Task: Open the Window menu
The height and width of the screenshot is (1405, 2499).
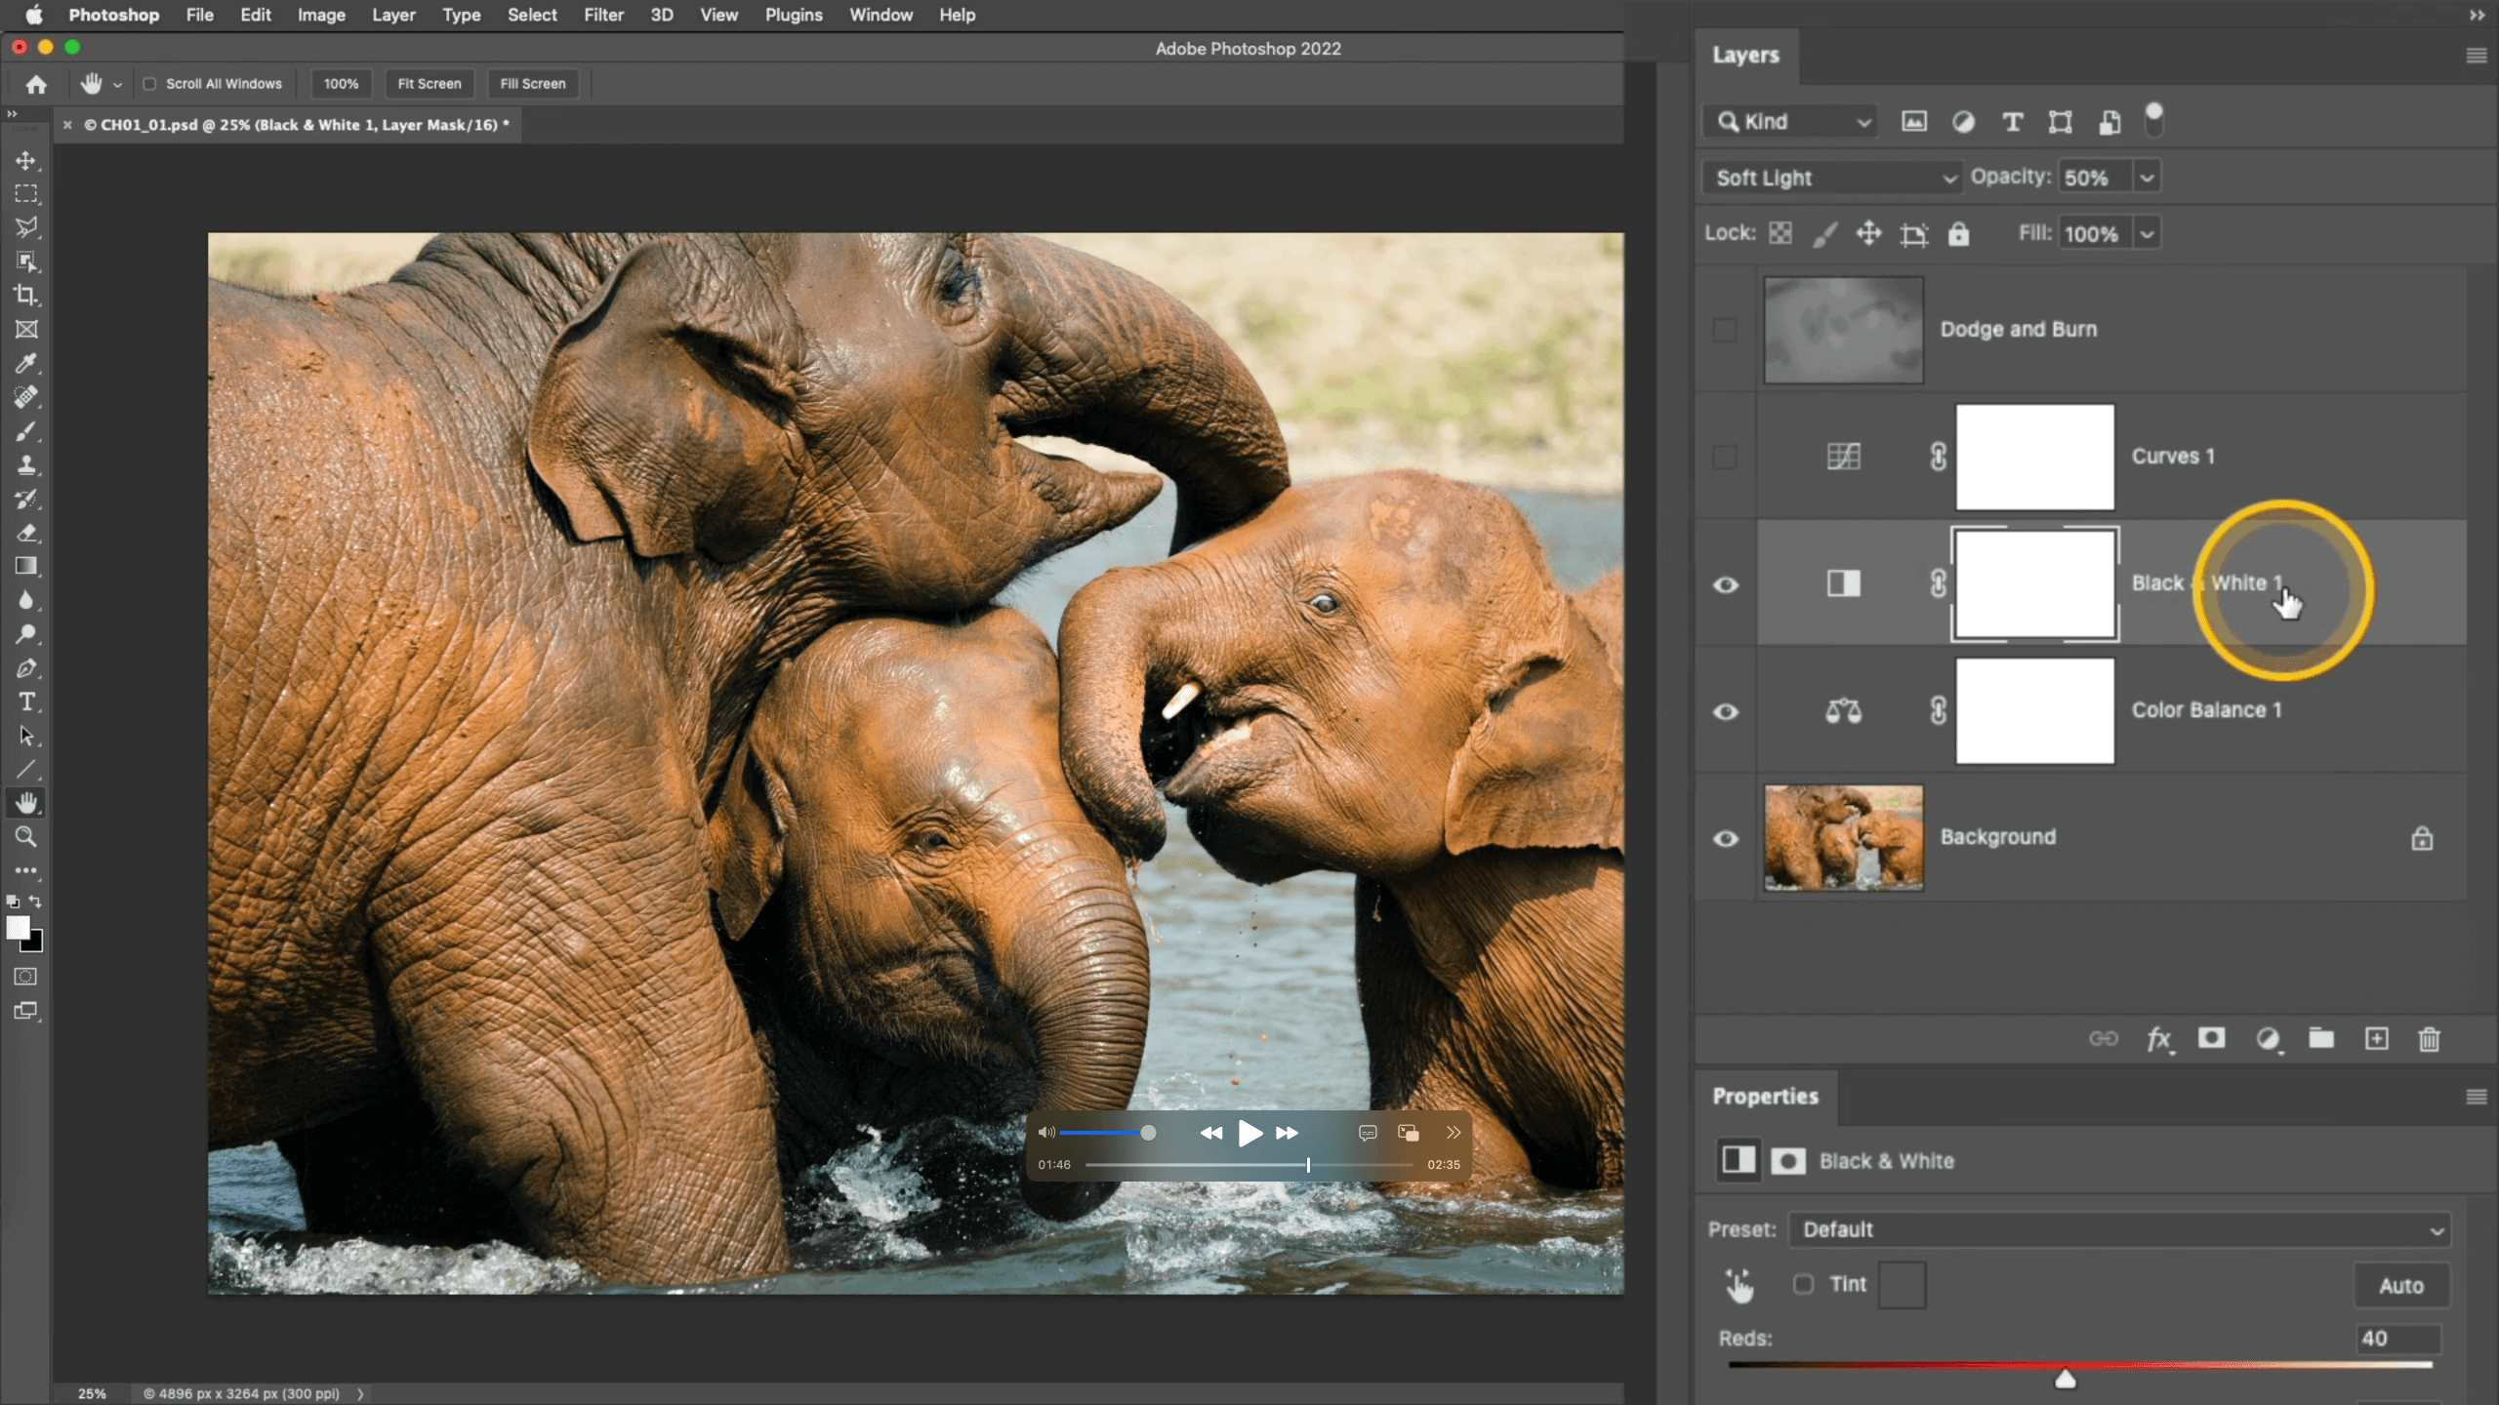Action: click(x=881, y=15)
